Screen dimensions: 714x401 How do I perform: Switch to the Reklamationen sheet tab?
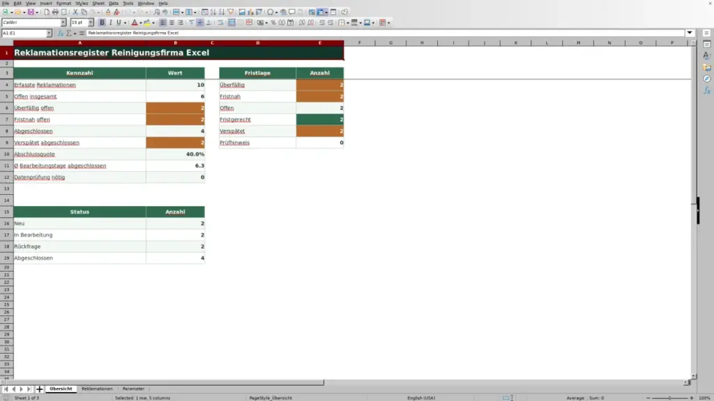[x=97, y=388]
